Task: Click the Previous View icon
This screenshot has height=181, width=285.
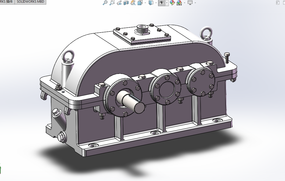Action: point(119,3)
